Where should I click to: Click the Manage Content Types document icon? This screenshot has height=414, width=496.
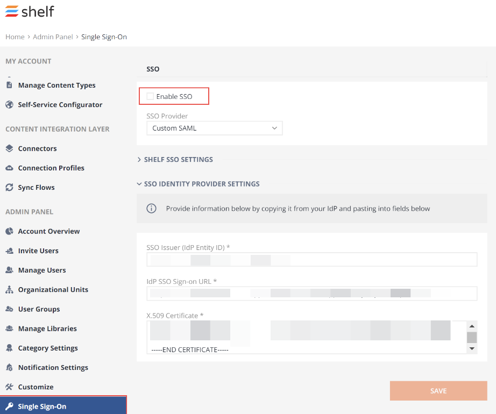pos(10,85)
